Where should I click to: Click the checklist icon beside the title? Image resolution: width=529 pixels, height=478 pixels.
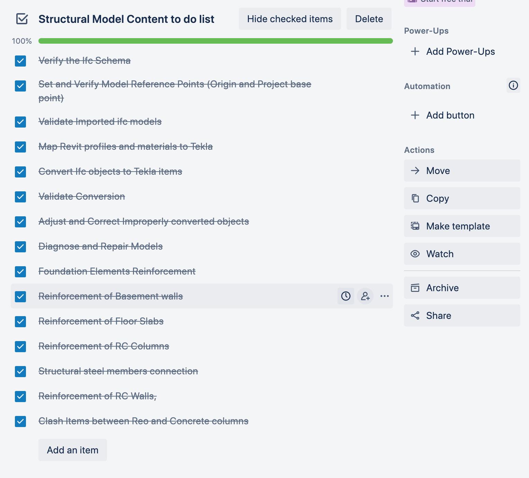[22, 19]
